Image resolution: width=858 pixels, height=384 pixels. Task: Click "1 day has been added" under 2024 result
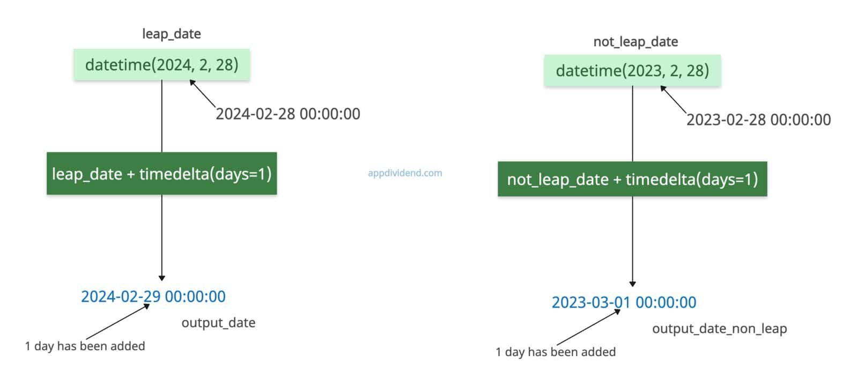[85, 346]
